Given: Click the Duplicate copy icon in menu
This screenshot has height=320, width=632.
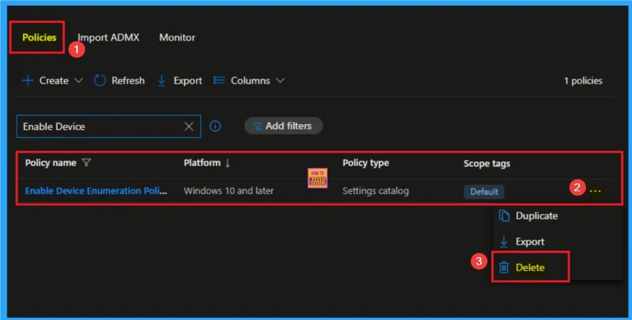Looking at the screenshot, I should 504,216.
